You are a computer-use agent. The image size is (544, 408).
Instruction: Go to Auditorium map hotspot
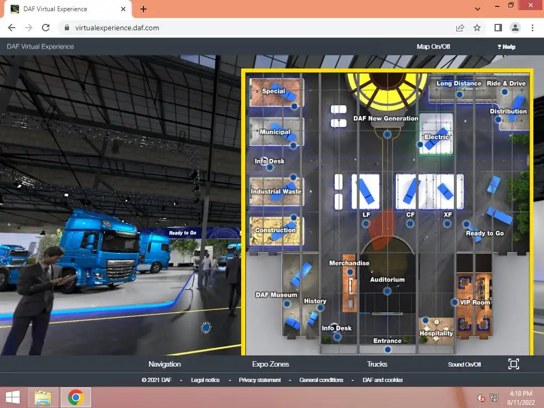387,291
